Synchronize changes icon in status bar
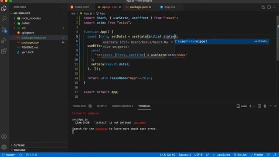Viewport: 279px width, 157px height. pyautogui.click(x=20, y=155)
